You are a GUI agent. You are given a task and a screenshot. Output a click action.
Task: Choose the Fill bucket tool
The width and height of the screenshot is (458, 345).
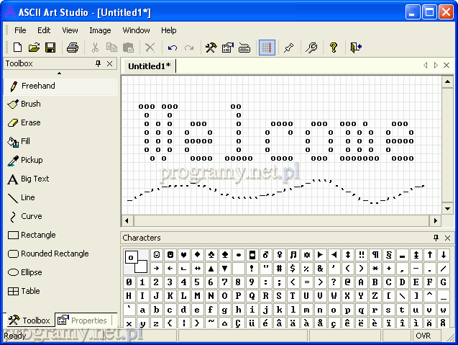coord(25,142)
